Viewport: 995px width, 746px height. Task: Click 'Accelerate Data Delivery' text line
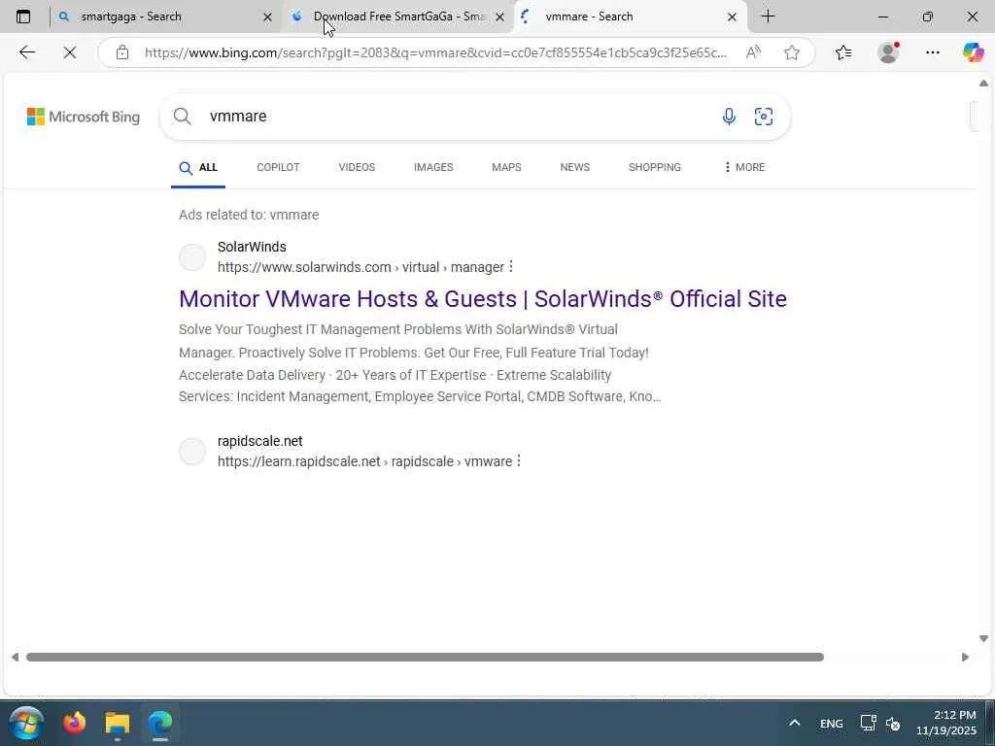pyautogui.click(x=395, y=375)
